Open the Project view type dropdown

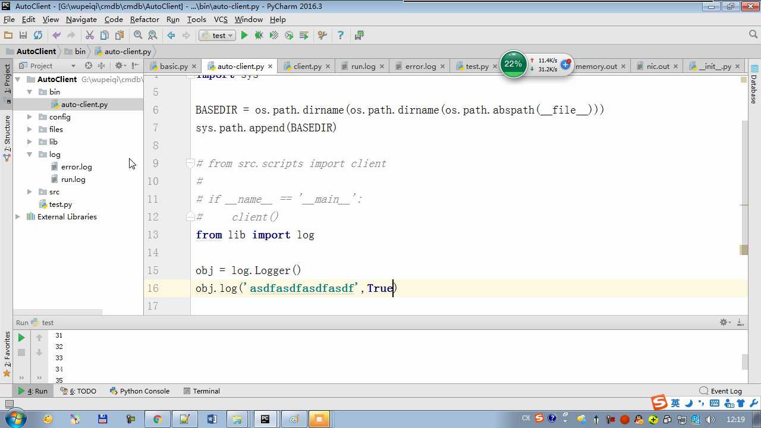tap(73, 66)
